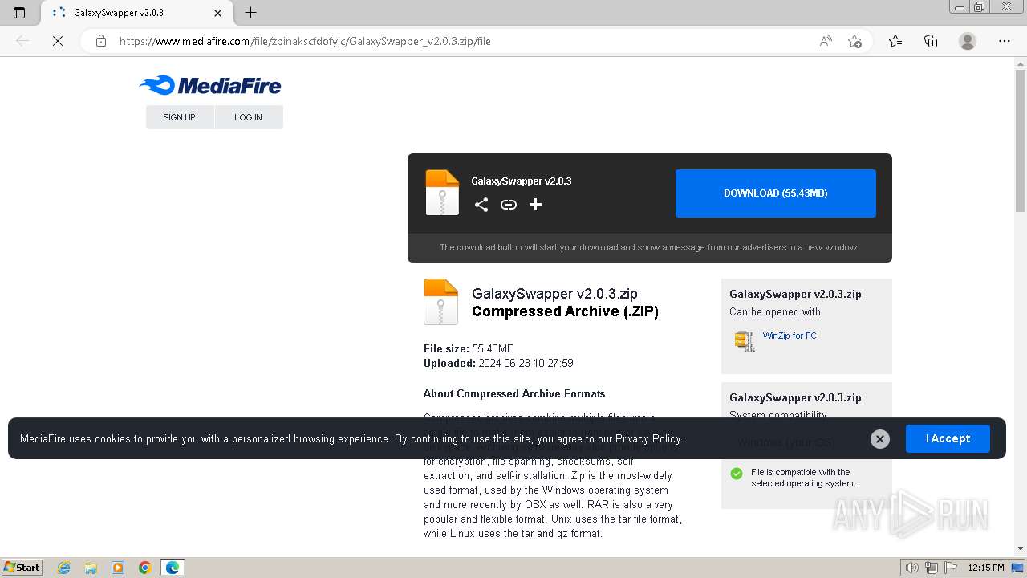The height and width of the screenshot is (578, 1027).
Task: Close the GalaxySwapper v2.0.3 tab
Action: (218, 13)
